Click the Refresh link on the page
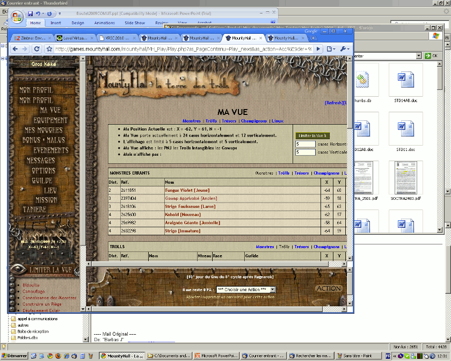This screenshot has width=451, height=361. point(333,103)
